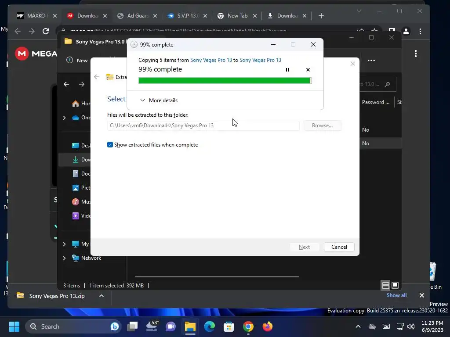
Task: Select Home in File Explorer sidebar
Action: [81, 104]
